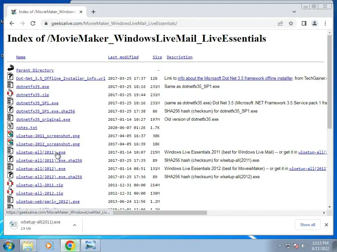Download dotnetfx35_SP1.exe
The height and width of the screenshot is (252, 337).
pos(37,103)
